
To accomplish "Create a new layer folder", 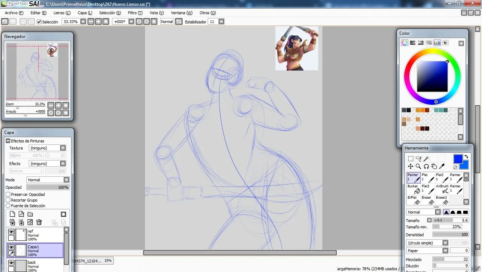I will [30, 214].
